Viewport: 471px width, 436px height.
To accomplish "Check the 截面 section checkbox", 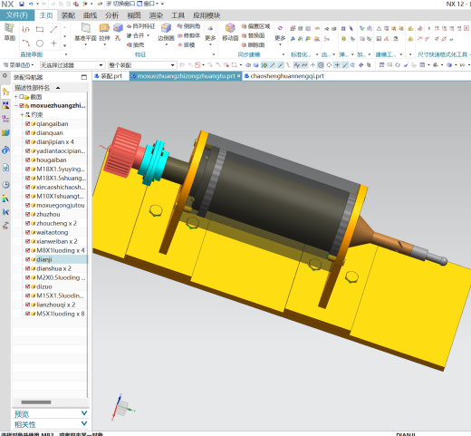I will (21, 97).
